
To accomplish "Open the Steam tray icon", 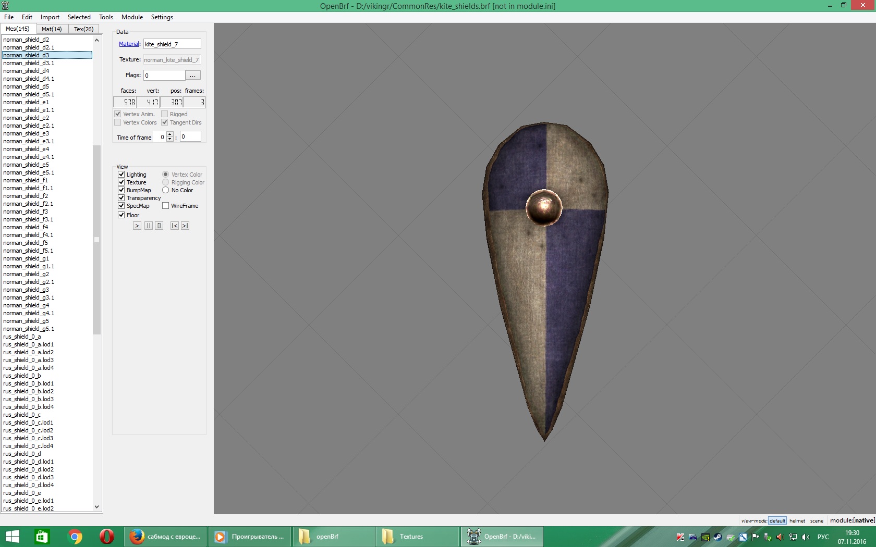I will [718, 537].
